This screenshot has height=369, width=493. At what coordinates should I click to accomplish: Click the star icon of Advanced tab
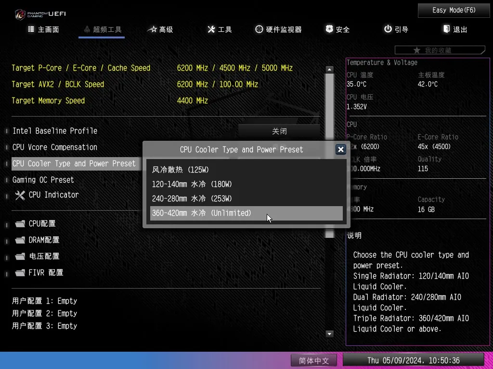point(152,29)
